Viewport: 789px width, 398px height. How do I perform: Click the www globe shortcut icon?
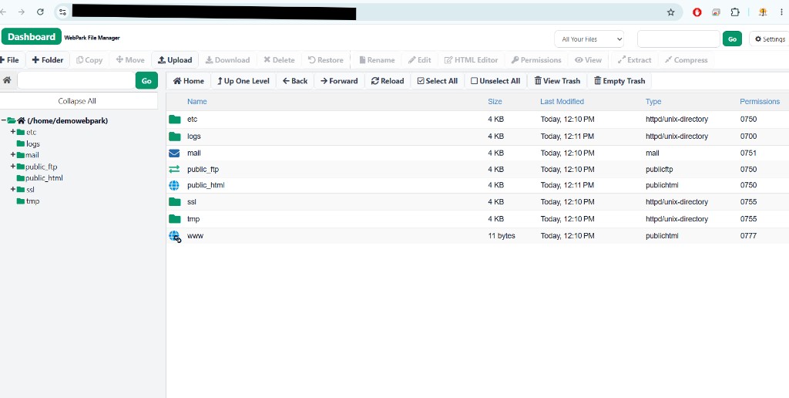175,236
